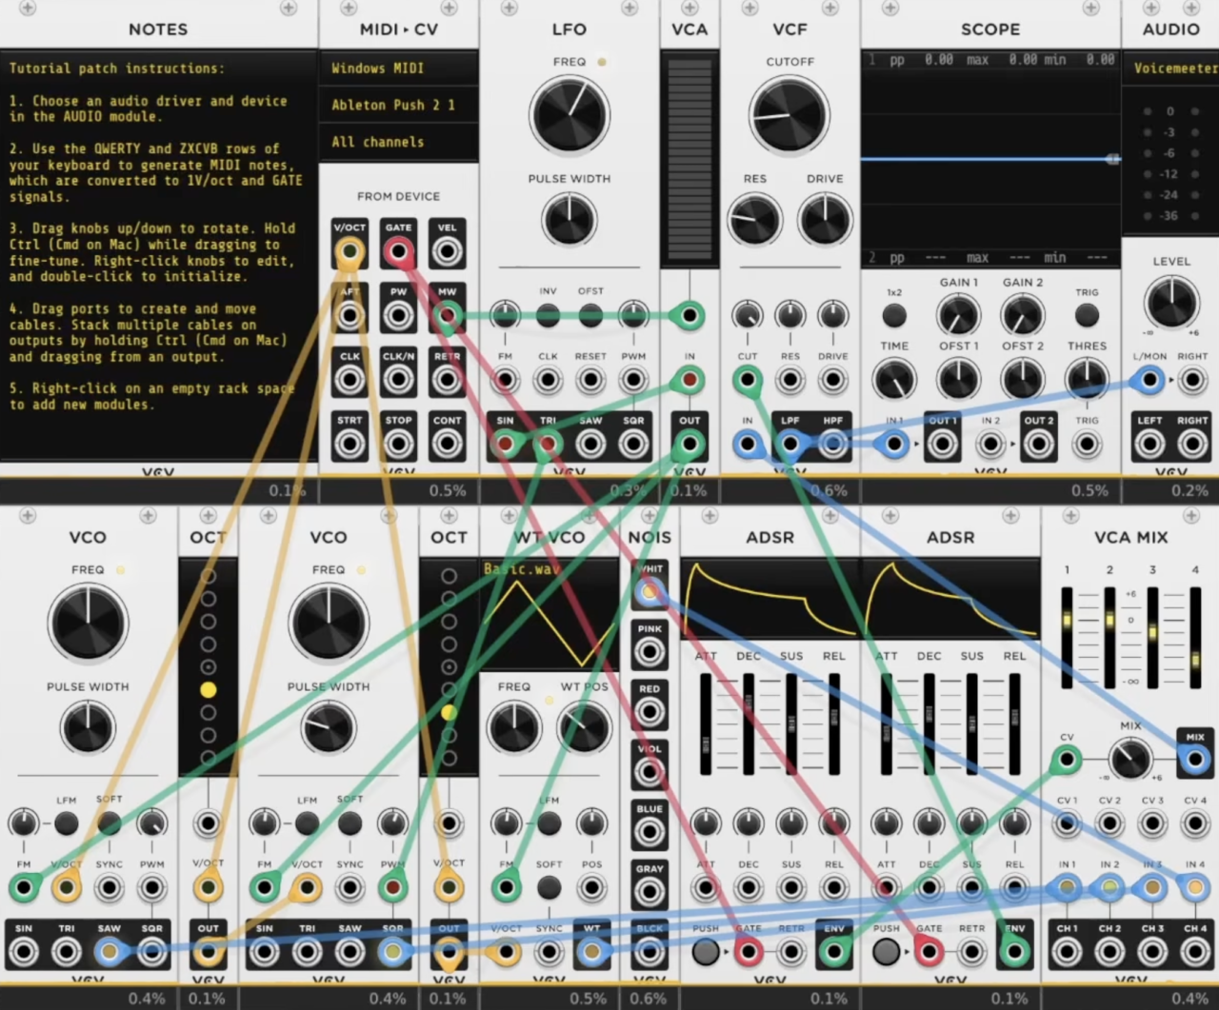Click the GATE output port on MIDI-CV
1219x1010 pixels.
(398, 252)
